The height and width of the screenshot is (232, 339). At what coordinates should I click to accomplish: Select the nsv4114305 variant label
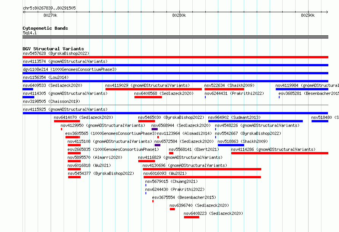pos(65,93)
